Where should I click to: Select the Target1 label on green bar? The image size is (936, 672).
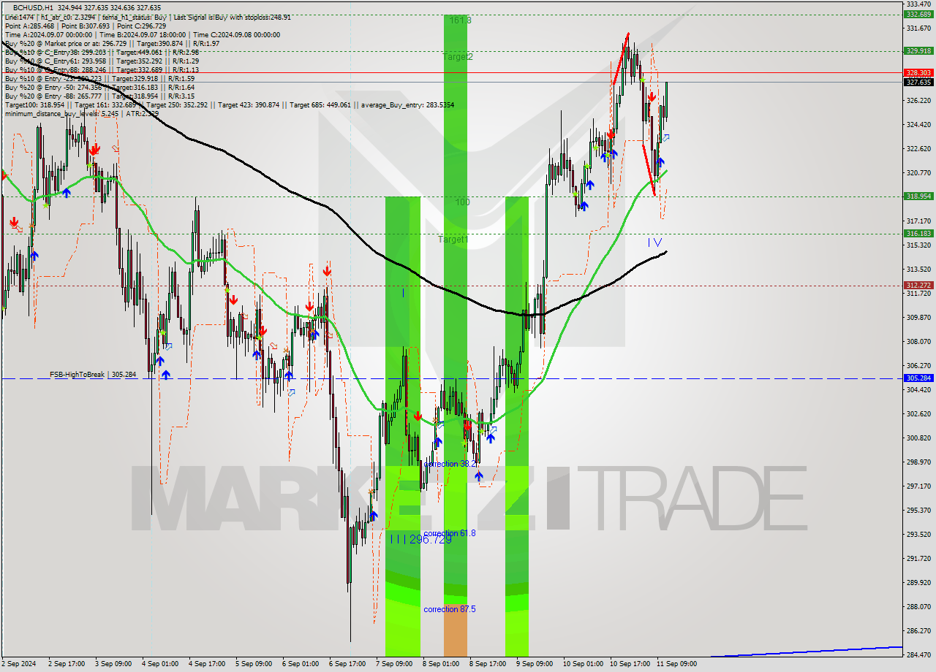(453, 240)
